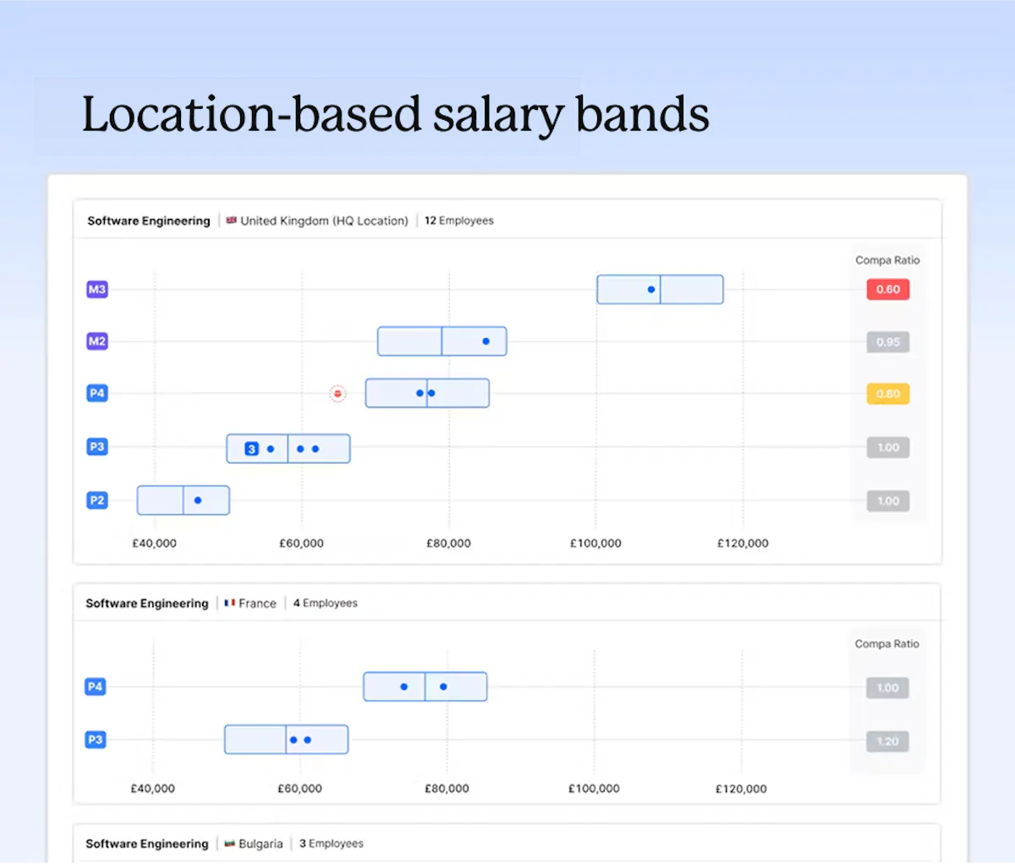Click the UK P2 salary band box
Image resolution: width=1015 pixels, height=864 pixels.
184,500
